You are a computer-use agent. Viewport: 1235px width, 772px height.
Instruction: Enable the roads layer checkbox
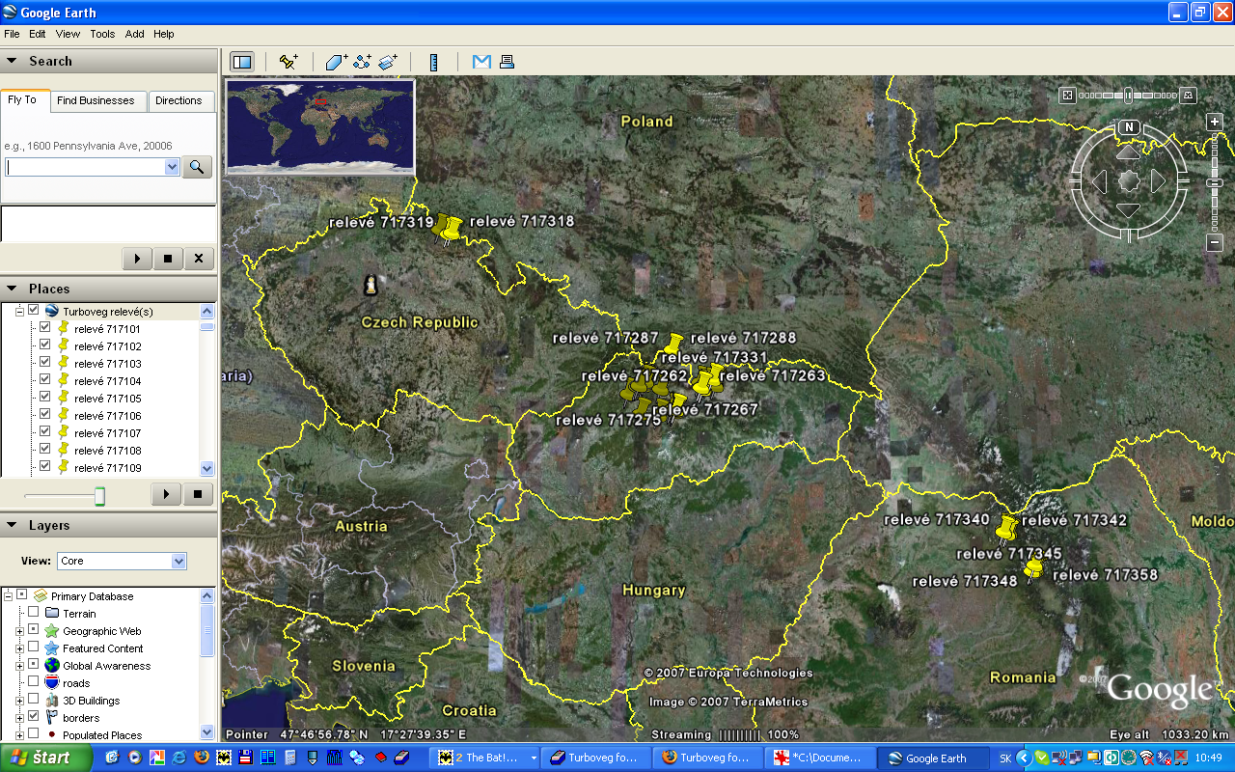pos(34,682)
